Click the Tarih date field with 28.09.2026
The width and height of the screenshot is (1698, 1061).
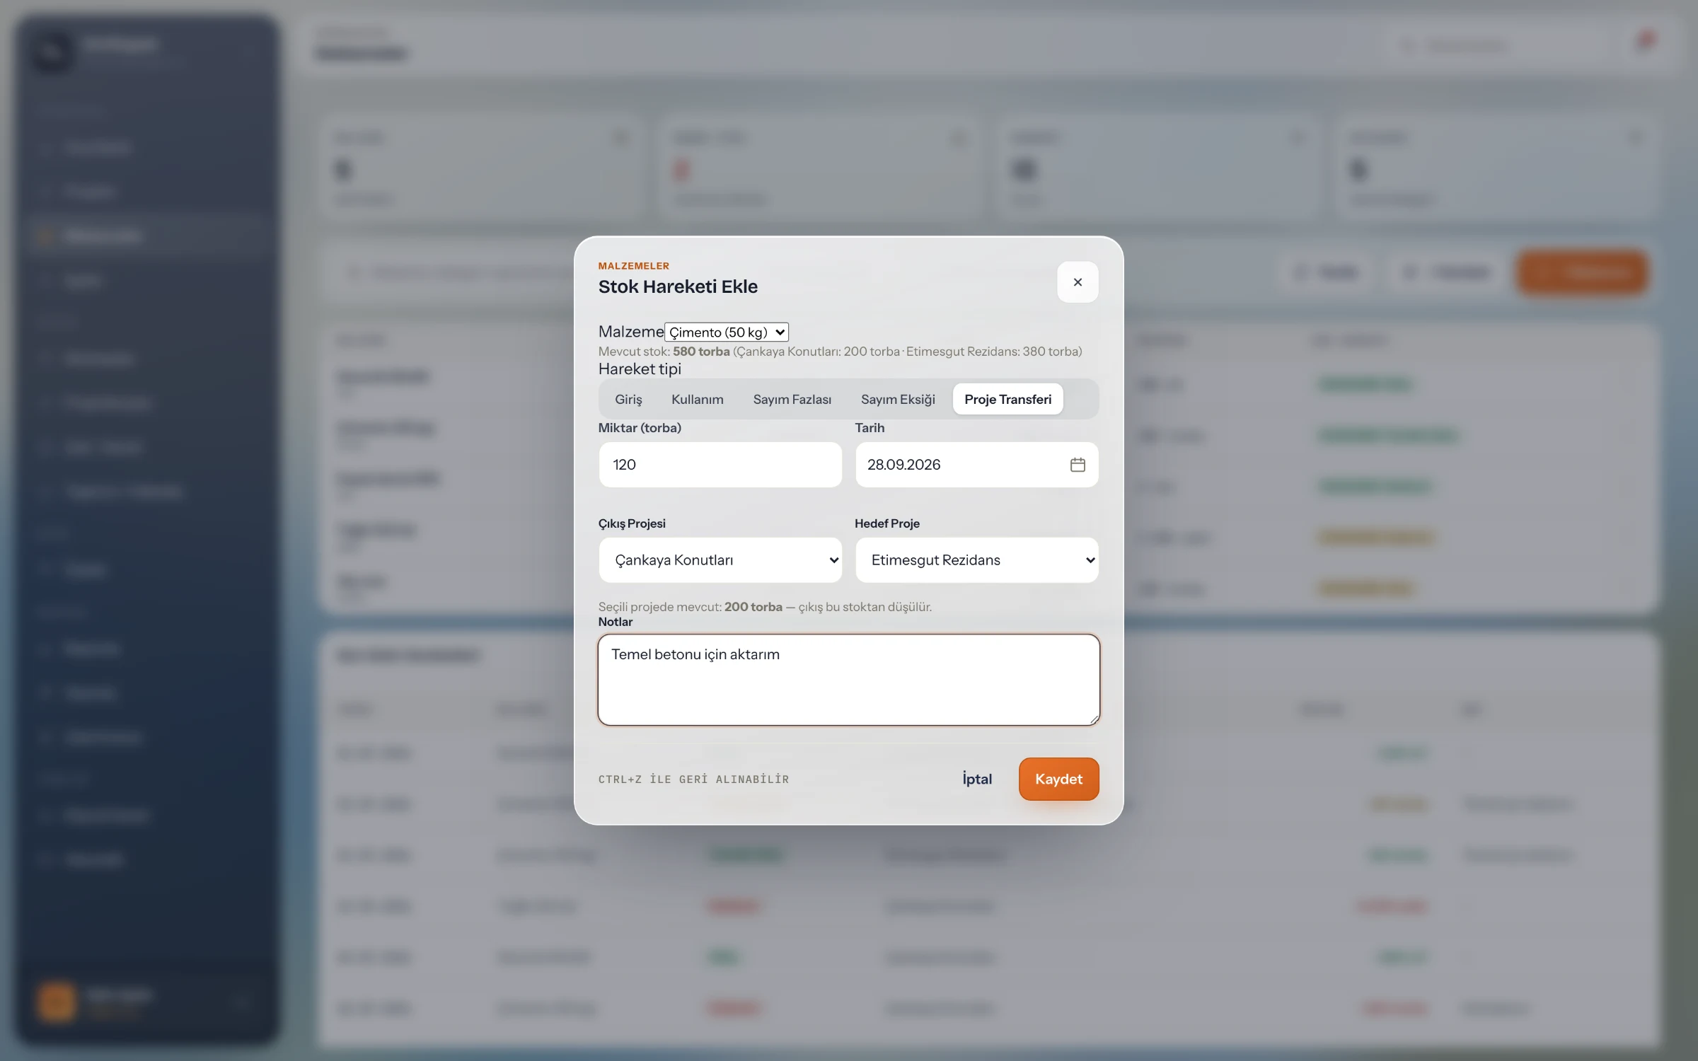click(976, 465)
